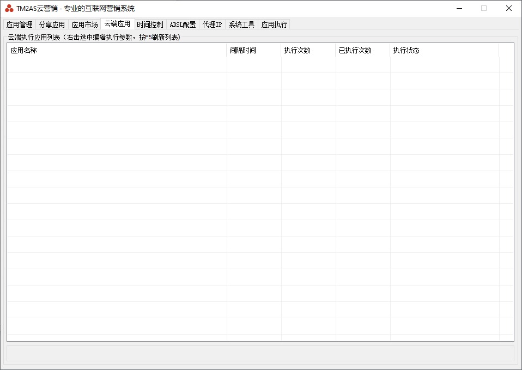Image resolution: width=522 pixels, height=370 pixels.
Task: Go to the 系统工具 tab
Action: pyautogui.click(x=241, y=25)
